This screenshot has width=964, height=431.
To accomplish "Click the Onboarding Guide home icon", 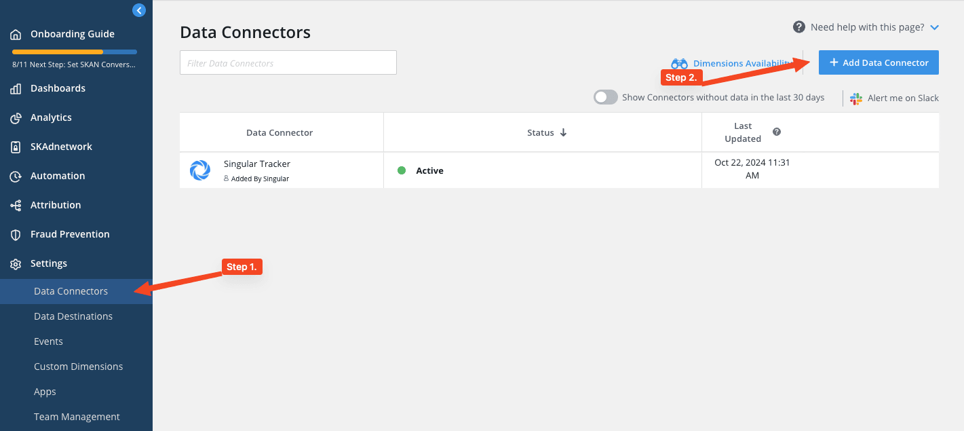I will [x=16, y=35].
